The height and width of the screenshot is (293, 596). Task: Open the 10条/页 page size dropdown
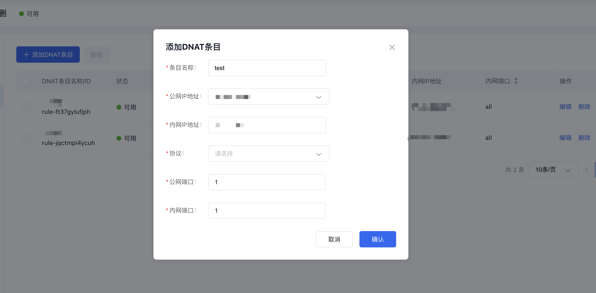553,170
